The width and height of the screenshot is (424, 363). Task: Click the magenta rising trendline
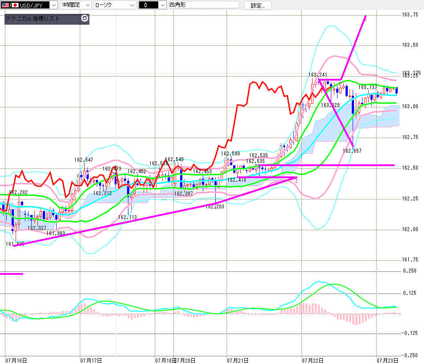pos(155,211)
